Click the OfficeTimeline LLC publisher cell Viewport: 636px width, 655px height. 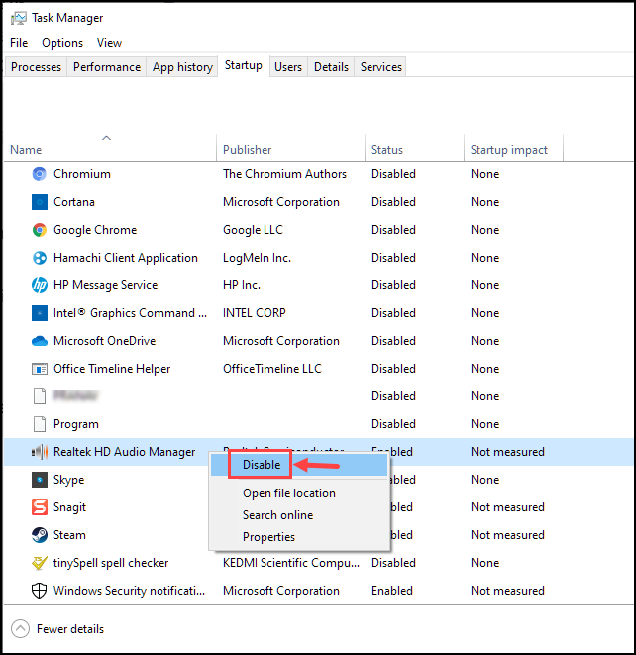(271, 369)
